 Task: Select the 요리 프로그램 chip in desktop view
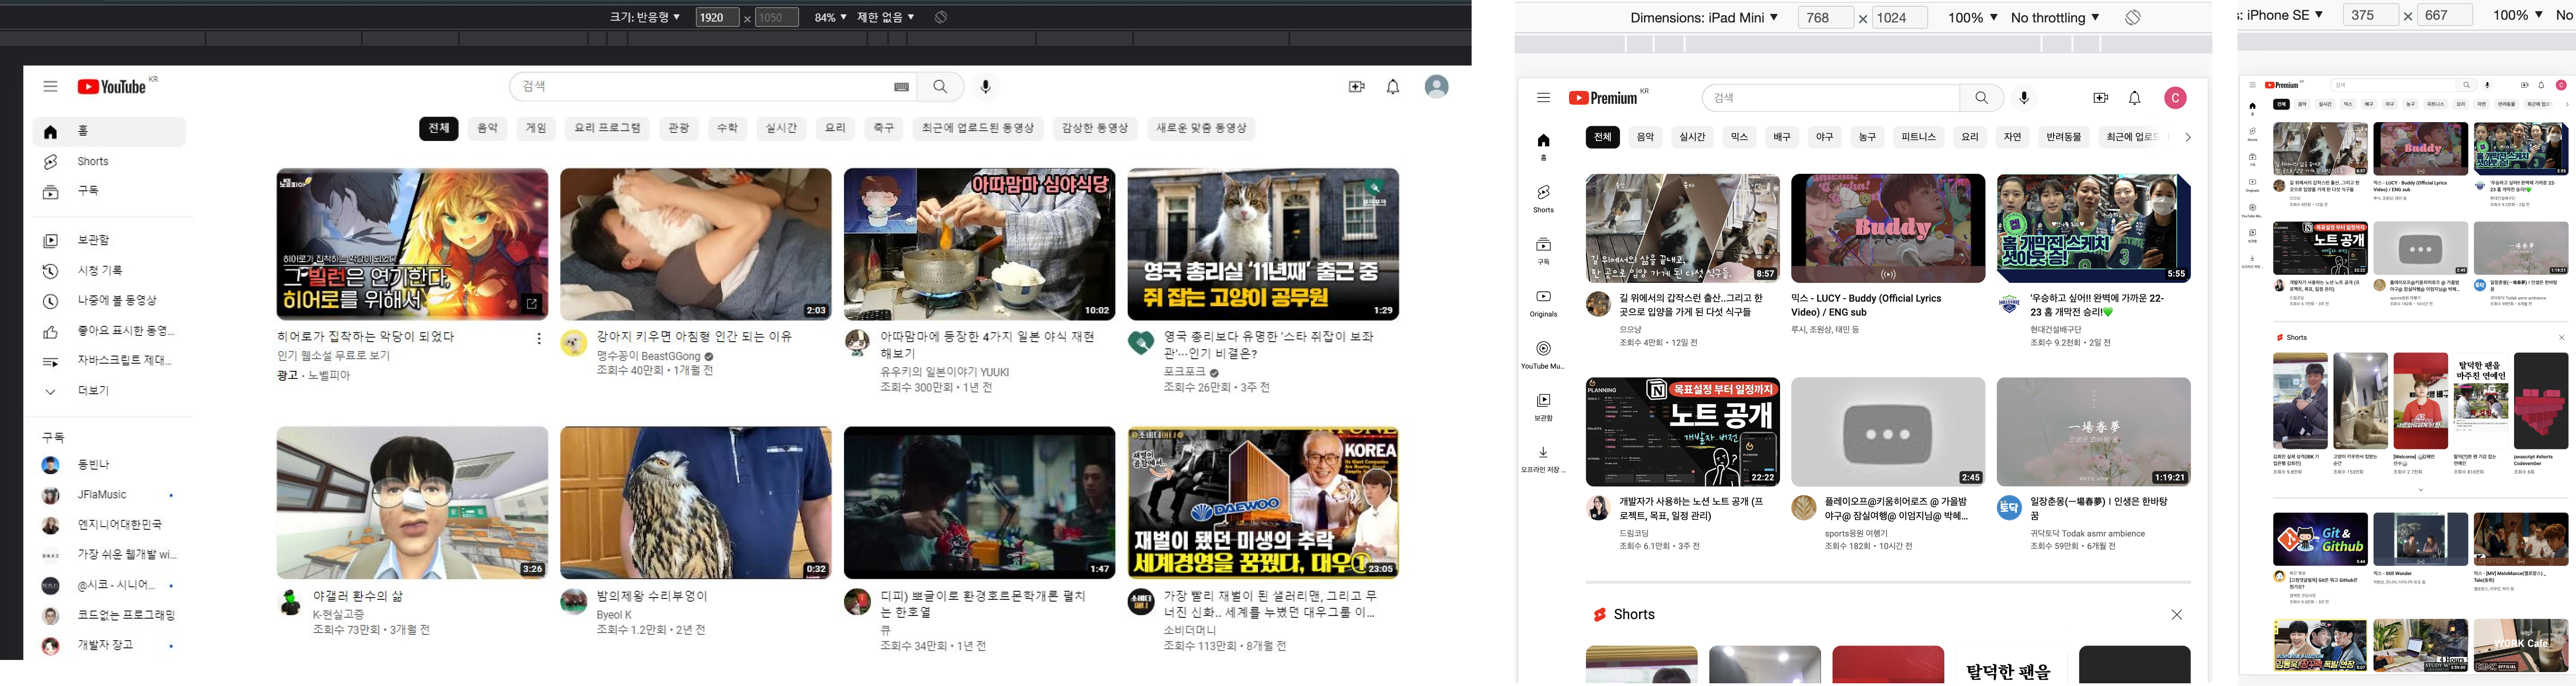click(x=607, y=128)
